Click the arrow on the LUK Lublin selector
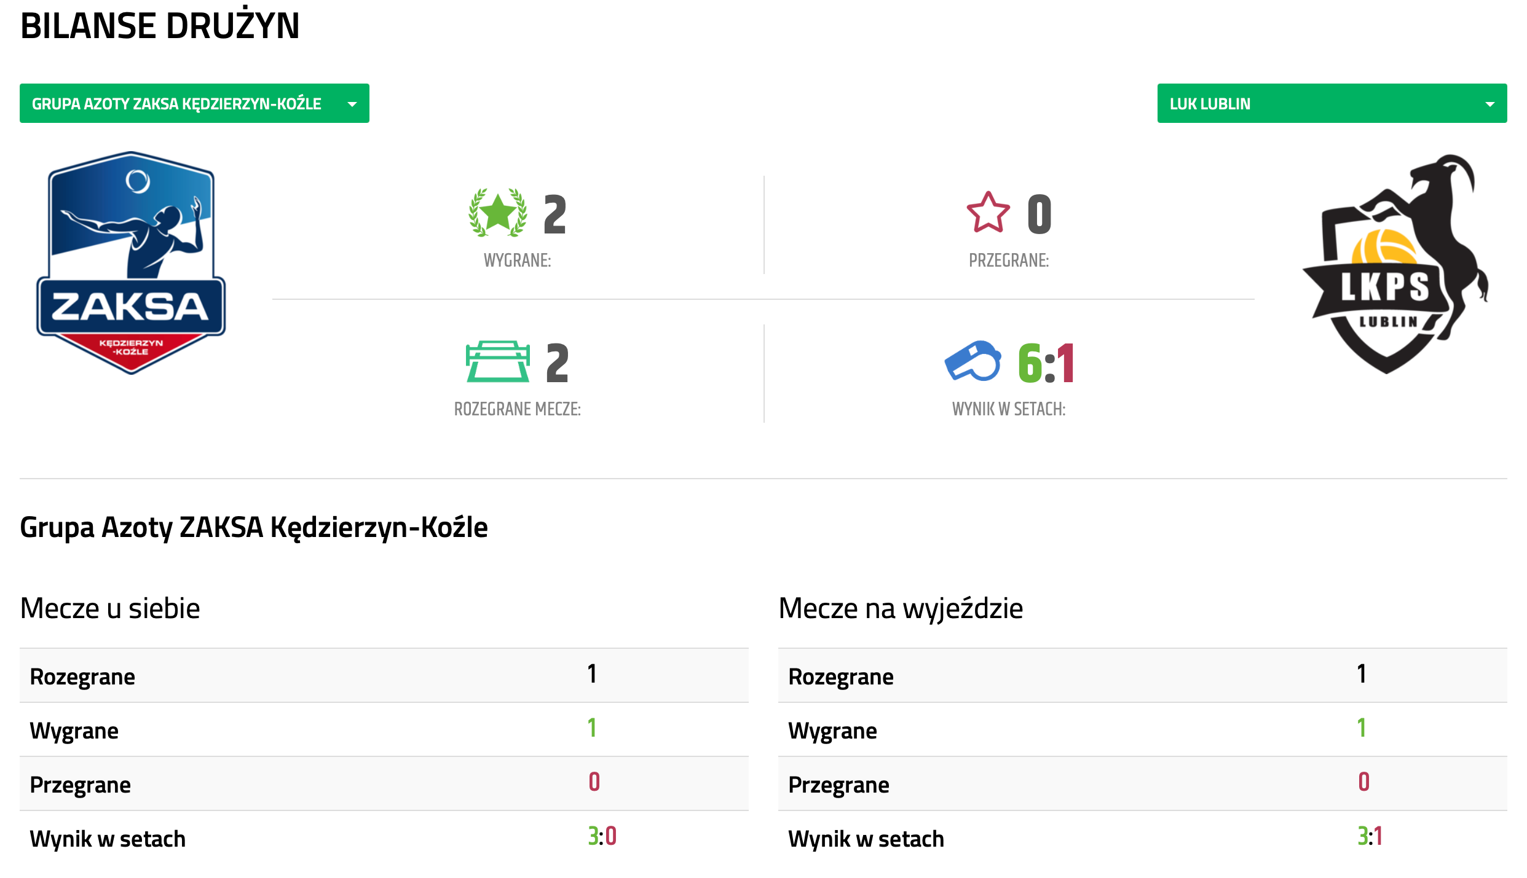The image size is (1527, 878). (x=1490, y=104)
